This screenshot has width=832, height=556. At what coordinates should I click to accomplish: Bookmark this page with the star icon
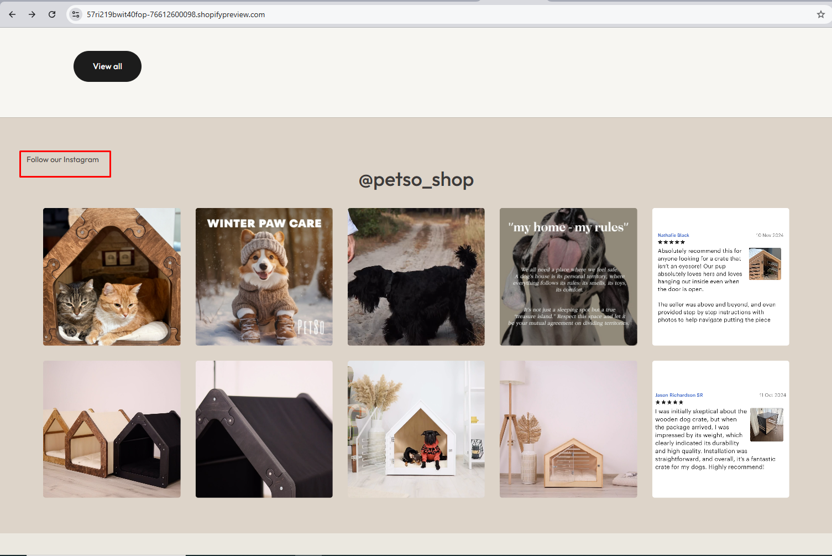pos(820,14)
